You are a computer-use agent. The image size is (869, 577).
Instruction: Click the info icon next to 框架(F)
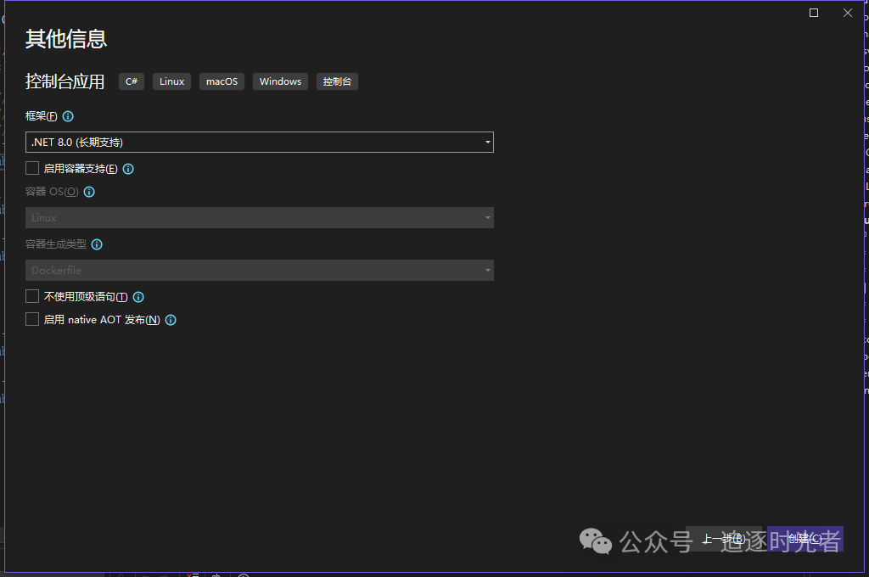pos(69,116)
